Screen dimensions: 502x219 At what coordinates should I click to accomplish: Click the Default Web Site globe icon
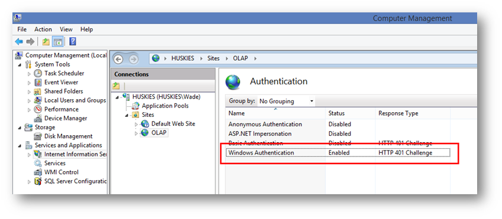pyautogui.click(x=145, y=124)
